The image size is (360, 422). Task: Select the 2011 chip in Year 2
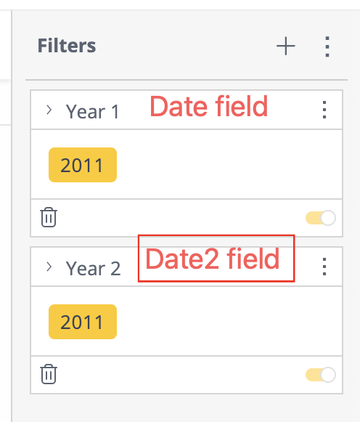tap(83, 322)
